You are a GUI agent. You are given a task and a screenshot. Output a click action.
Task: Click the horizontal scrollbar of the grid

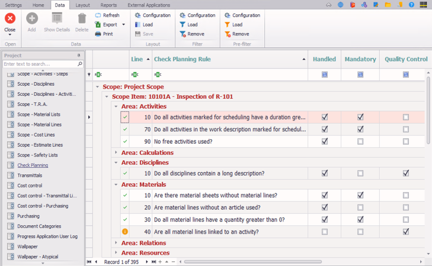point(252,262)
